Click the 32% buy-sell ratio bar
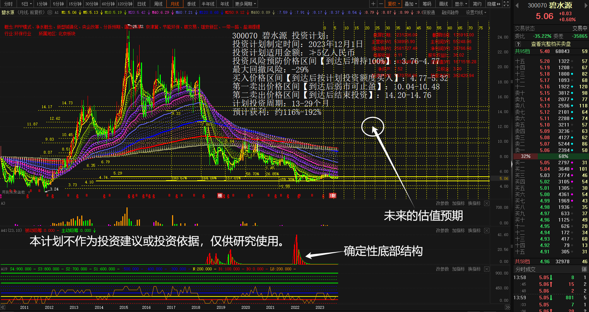The width and height of the screenshot is (589, 312). click(x=526, y=156)
